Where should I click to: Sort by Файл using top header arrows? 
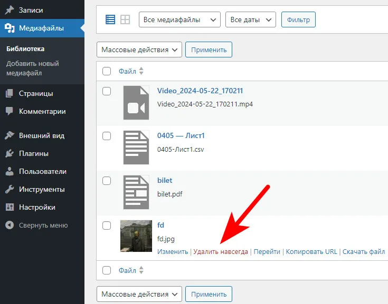point(141,71)
